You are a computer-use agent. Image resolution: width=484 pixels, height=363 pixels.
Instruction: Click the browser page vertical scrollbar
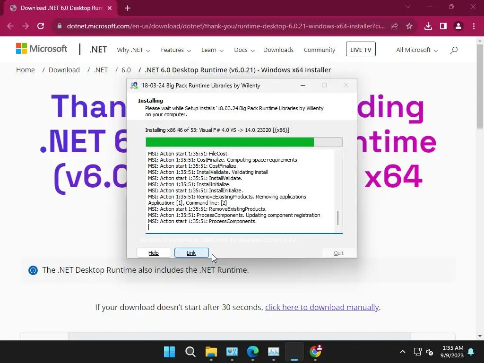click(480, 86)
